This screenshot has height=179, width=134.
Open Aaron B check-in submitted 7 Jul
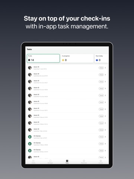tap(67, 68)
